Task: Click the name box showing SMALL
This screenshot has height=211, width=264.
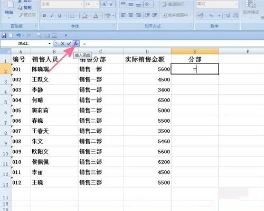Action: 24,43
